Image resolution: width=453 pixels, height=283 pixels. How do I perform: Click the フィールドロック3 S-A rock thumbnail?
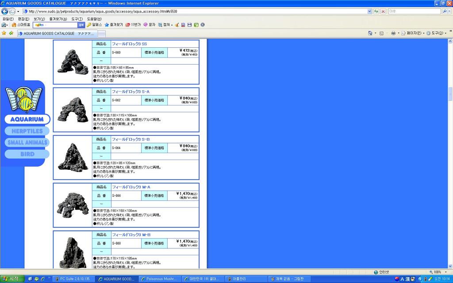click(73, 110)
